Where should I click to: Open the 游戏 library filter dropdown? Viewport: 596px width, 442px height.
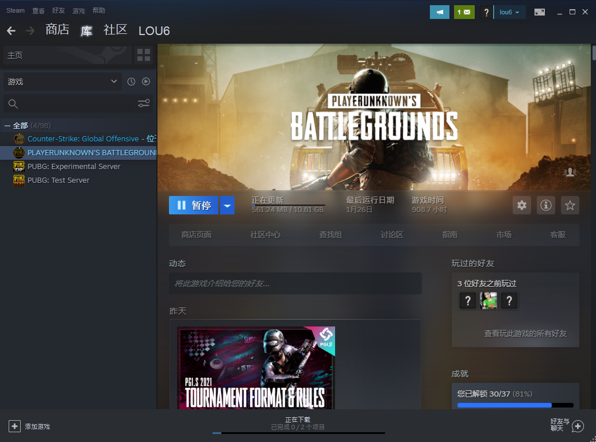coord(62,82)
